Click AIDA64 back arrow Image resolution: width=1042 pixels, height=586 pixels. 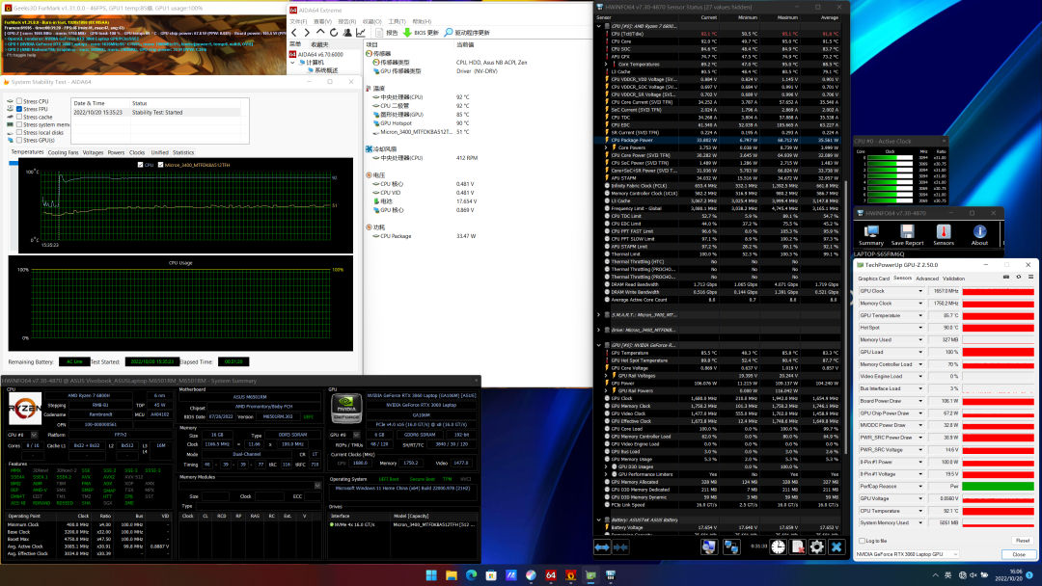tap(294, 33)
